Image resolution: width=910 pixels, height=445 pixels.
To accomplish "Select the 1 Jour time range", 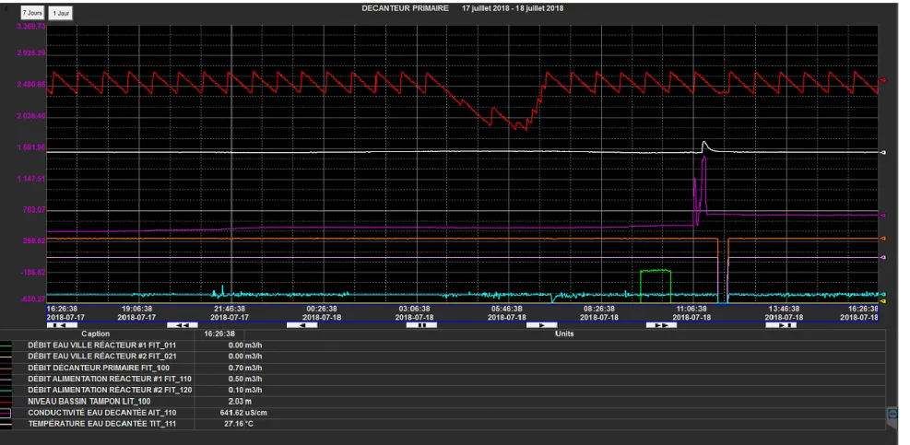I will pos(60,13).
